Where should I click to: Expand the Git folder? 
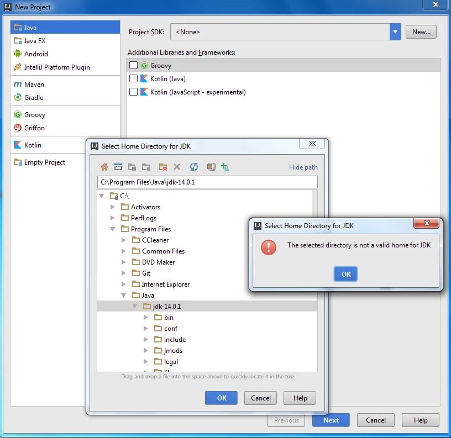124,273
